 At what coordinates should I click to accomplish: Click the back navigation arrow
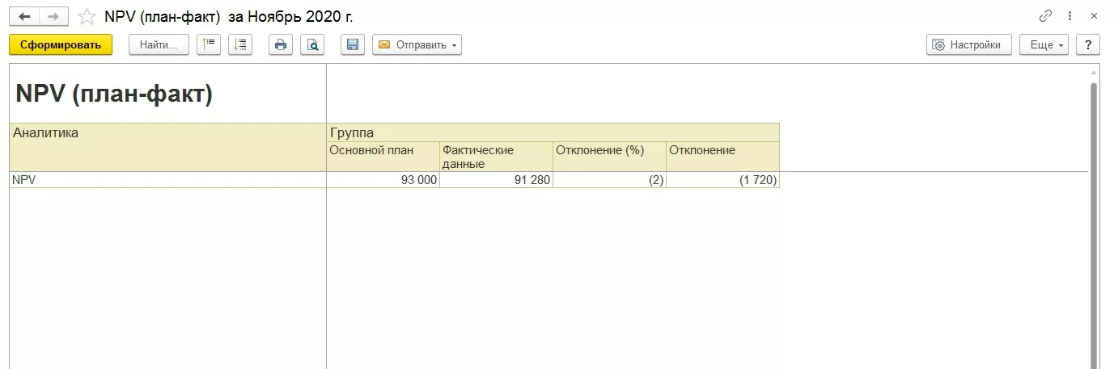click(24, 16)
